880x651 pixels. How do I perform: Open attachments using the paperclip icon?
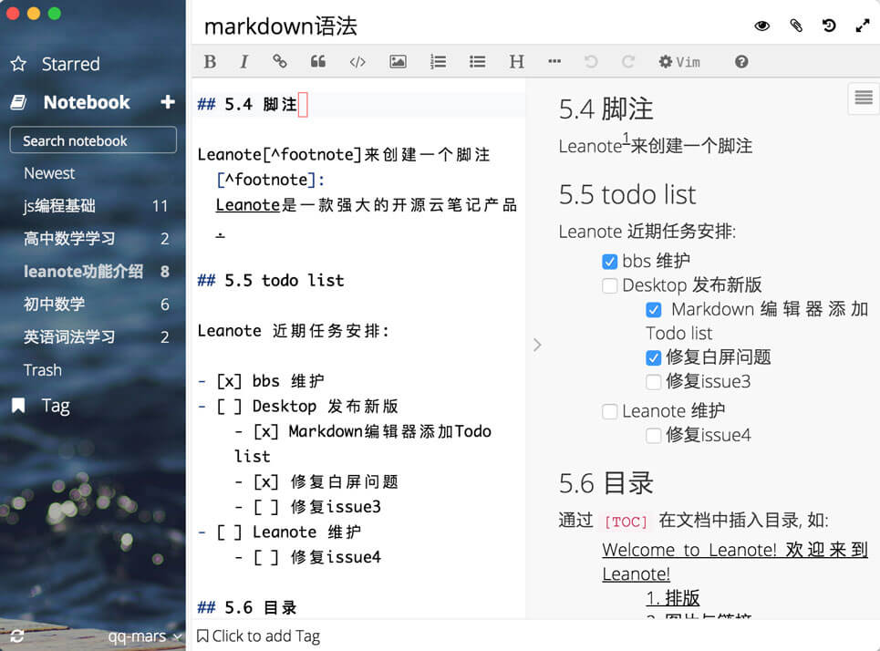[x=796, y=26]
